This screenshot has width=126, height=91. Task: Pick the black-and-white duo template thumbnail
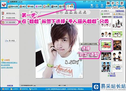[x=106, y=56]
